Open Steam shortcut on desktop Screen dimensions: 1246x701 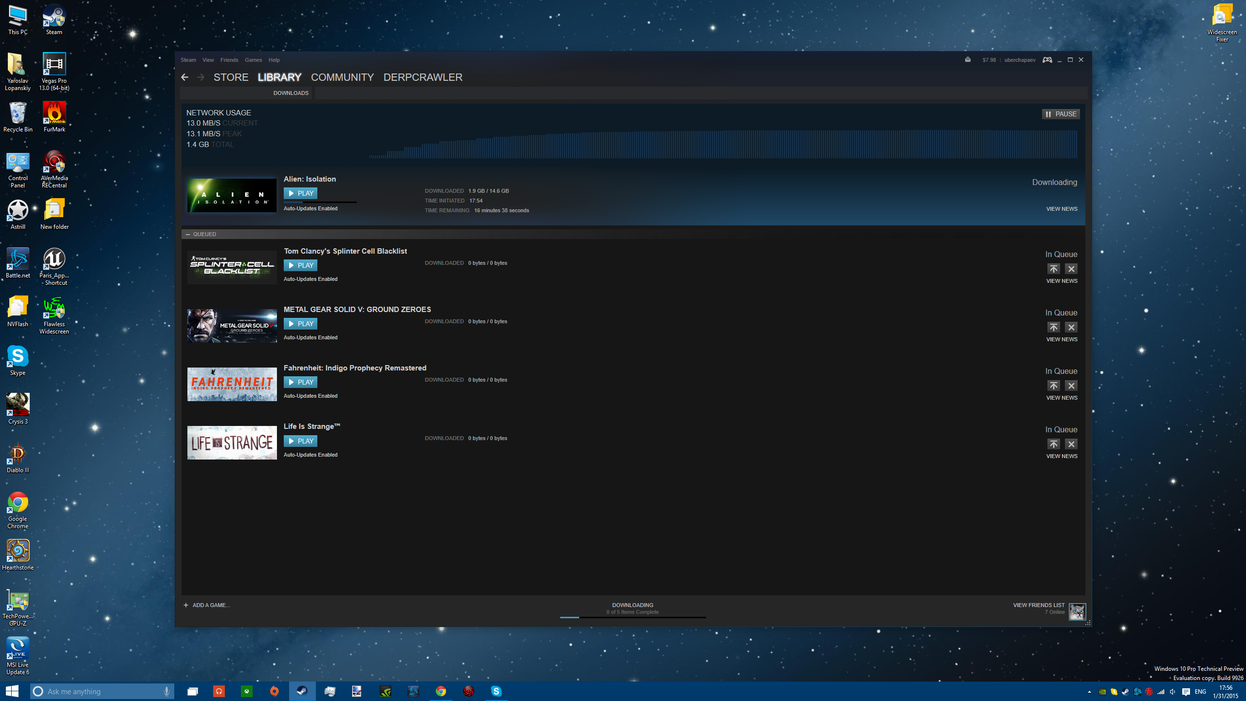tap(54, 20)
